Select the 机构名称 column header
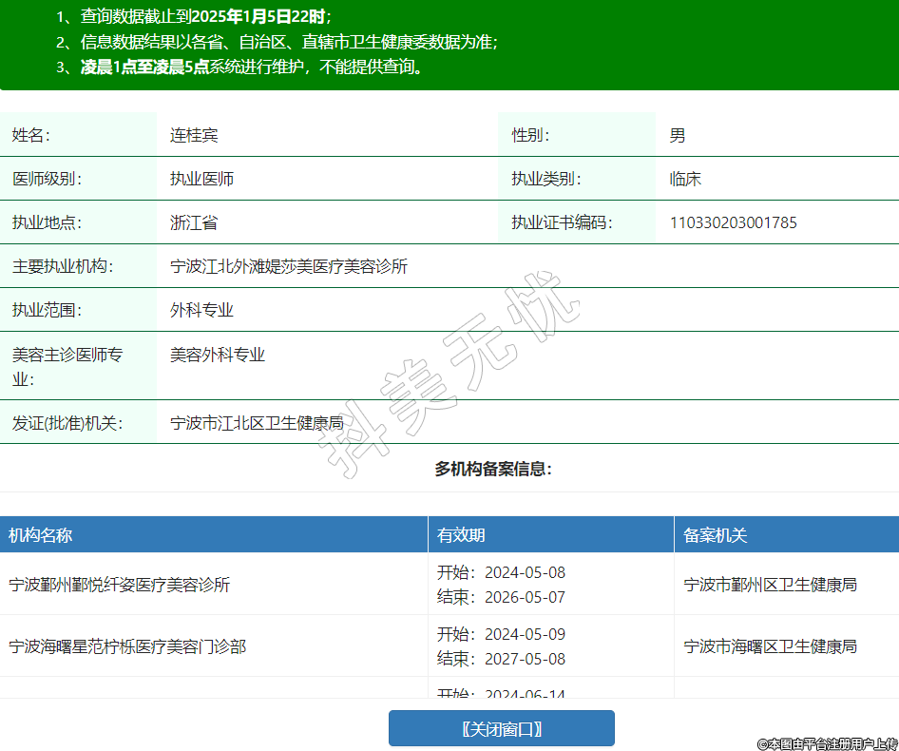The width and height of the screenshot is (899, 751). 40,535
